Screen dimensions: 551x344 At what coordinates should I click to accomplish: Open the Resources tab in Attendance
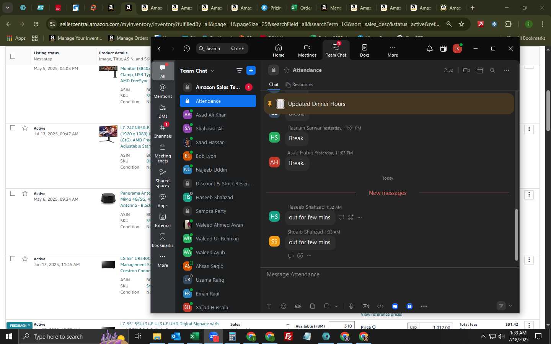point(299,84)
